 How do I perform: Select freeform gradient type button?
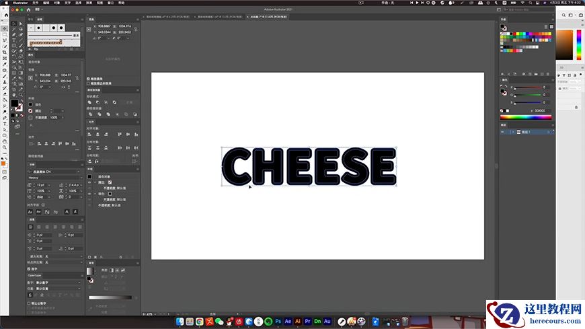click(x=123, y=270)
